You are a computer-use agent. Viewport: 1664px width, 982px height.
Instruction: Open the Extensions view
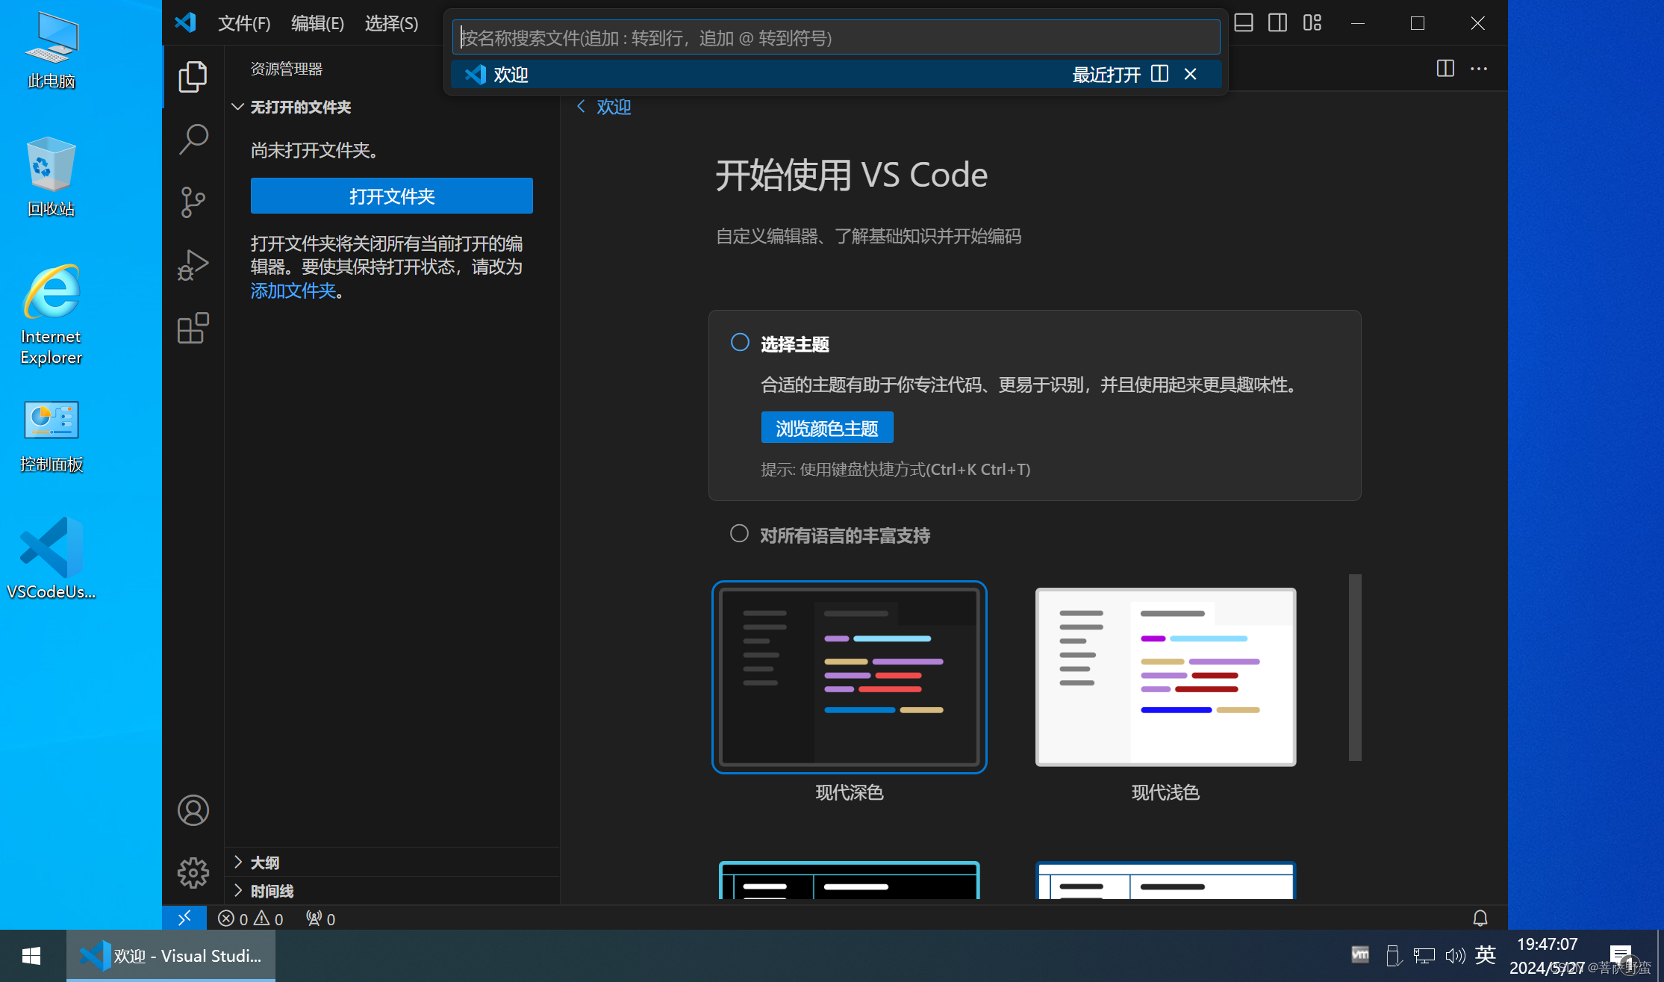coord(193,329)
